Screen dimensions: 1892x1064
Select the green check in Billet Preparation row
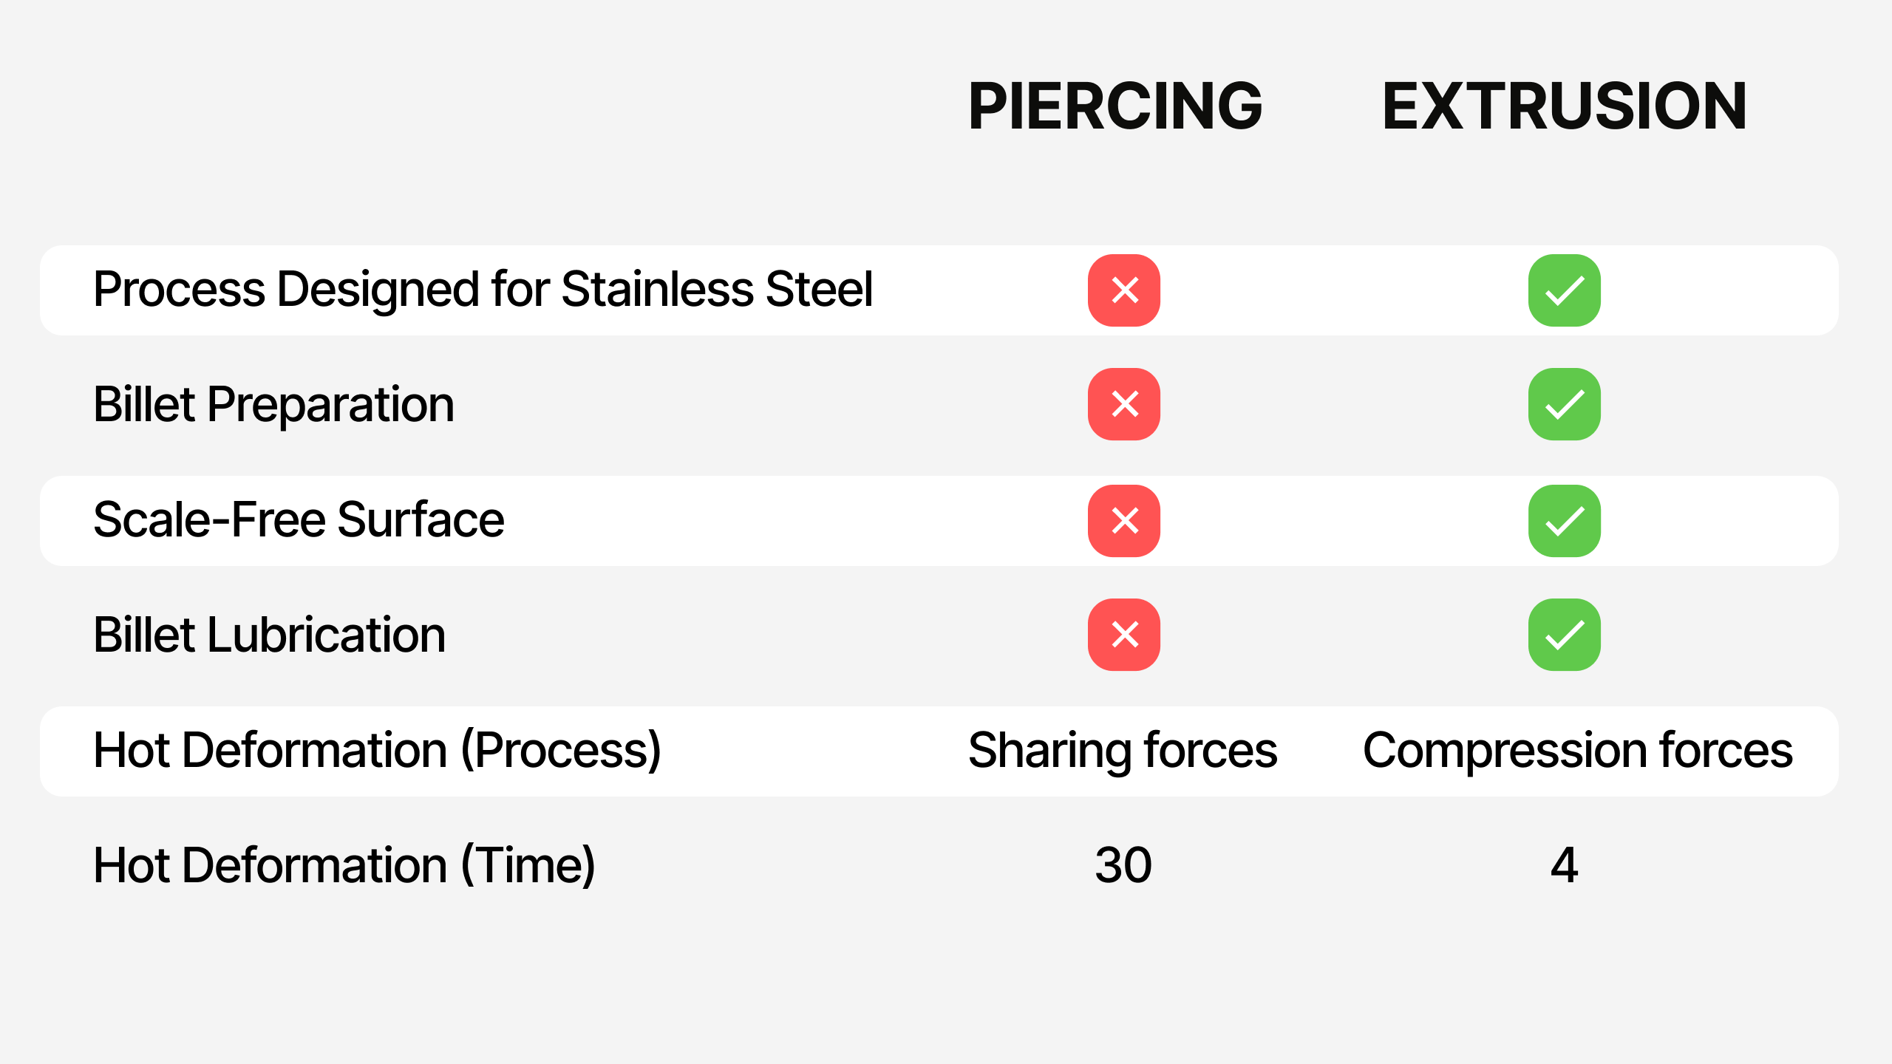click(1565, 404)
